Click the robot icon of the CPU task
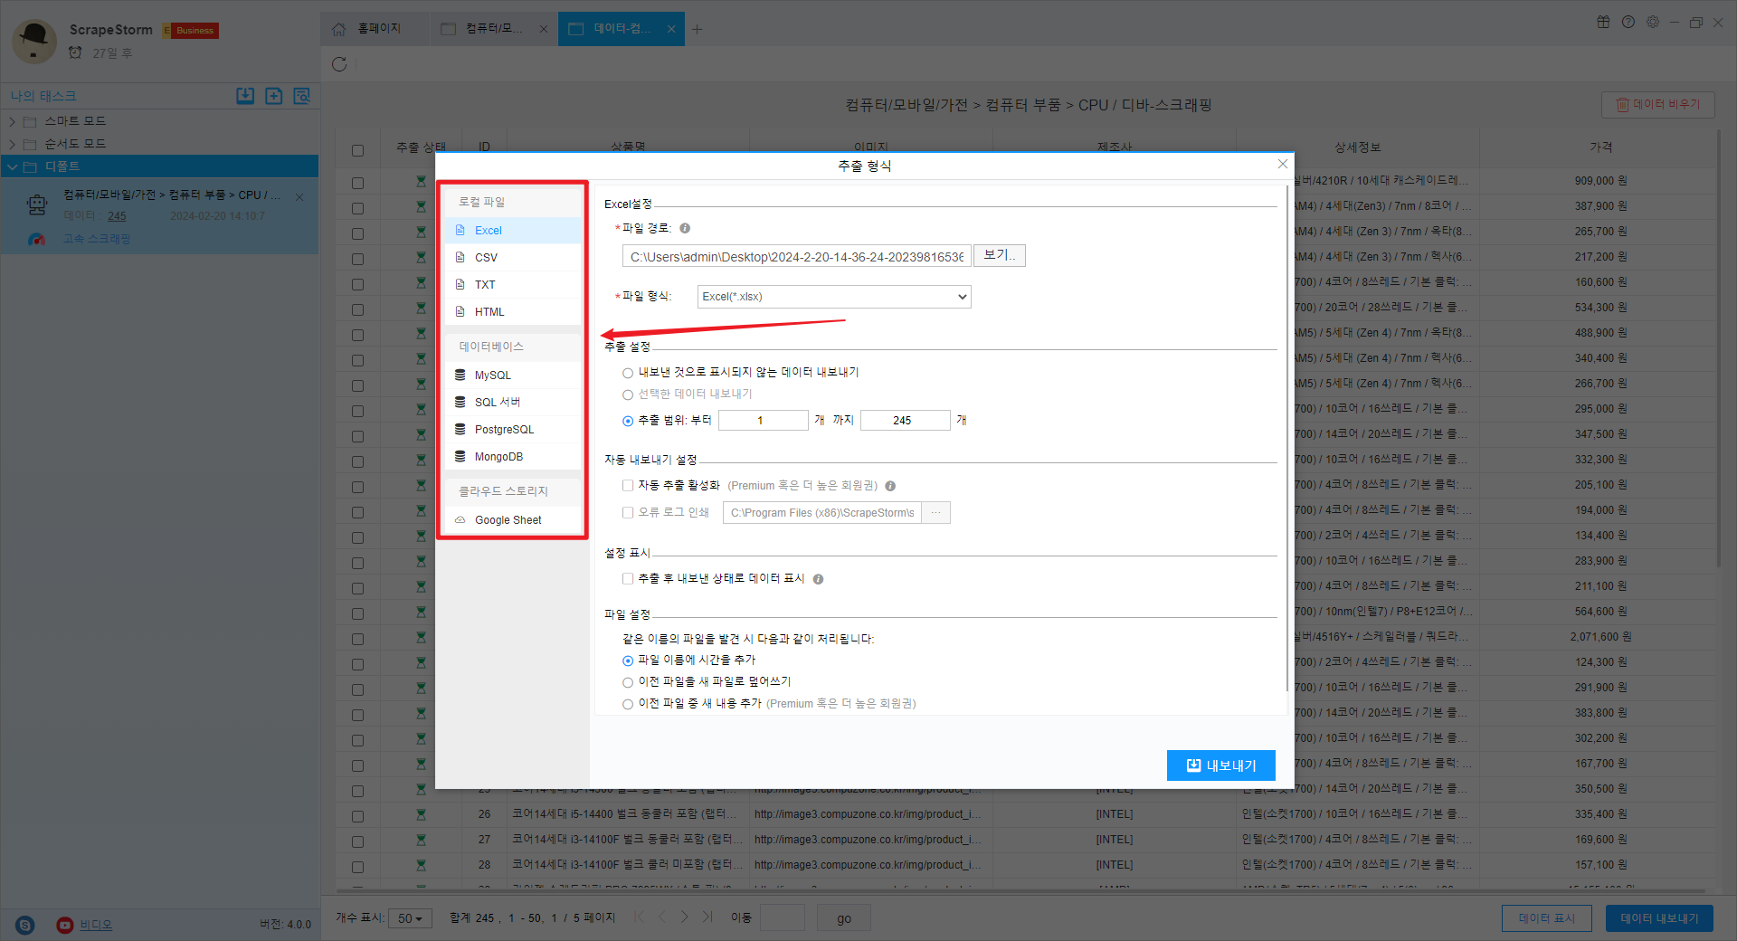Viewport: 1737px width, 941px height. (x=37, y=205)
